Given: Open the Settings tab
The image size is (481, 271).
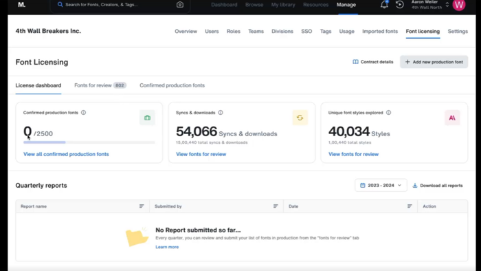Looking at the screenshot, I should 458,32.
